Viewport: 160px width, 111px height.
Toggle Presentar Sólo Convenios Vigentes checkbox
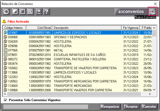coord(5,100)
